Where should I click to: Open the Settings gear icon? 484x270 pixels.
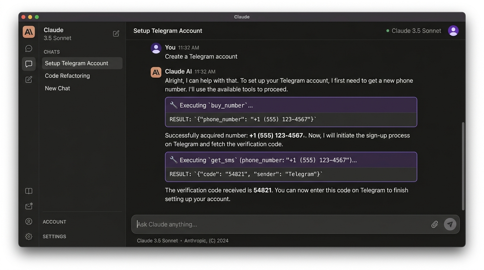point(28,236)
